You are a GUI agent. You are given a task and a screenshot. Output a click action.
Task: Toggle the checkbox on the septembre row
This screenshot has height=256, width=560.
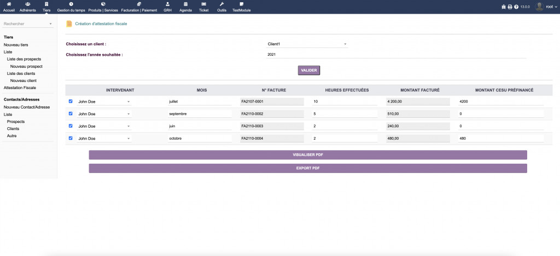point(71,114)
